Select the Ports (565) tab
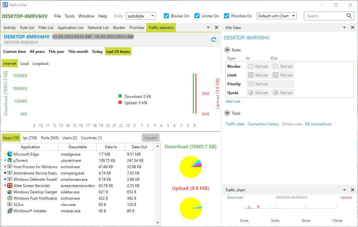Viewport: 358px width, 227px height. (x=50, y=138)
